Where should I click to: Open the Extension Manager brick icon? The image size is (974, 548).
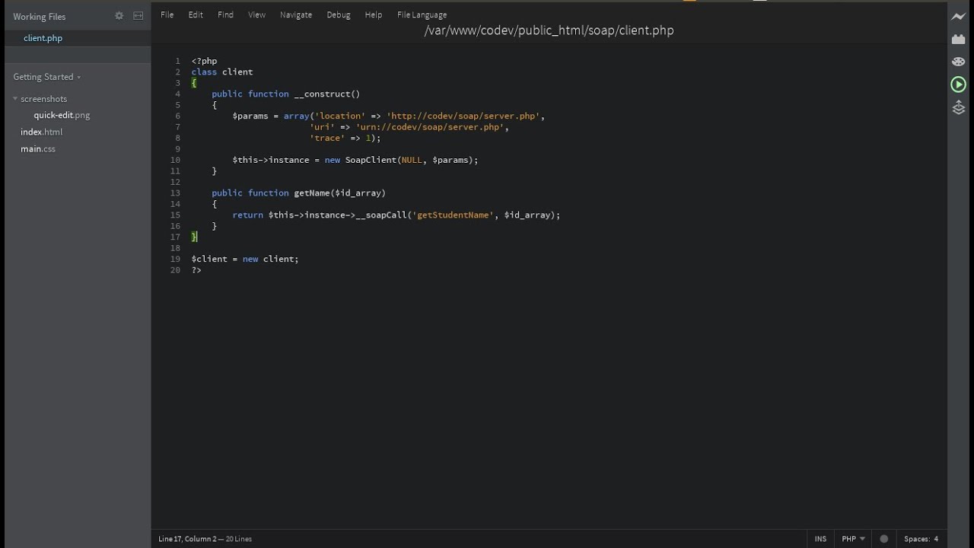959,39
